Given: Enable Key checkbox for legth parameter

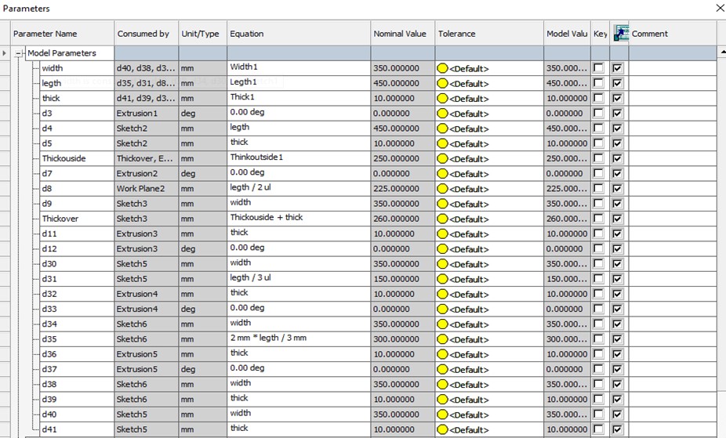Looking at the screenshot, I should 599,83.
